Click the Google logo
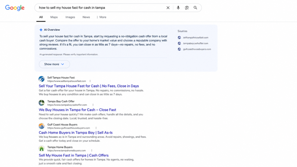This screenshot has height=167, width=297. [15, 8]
